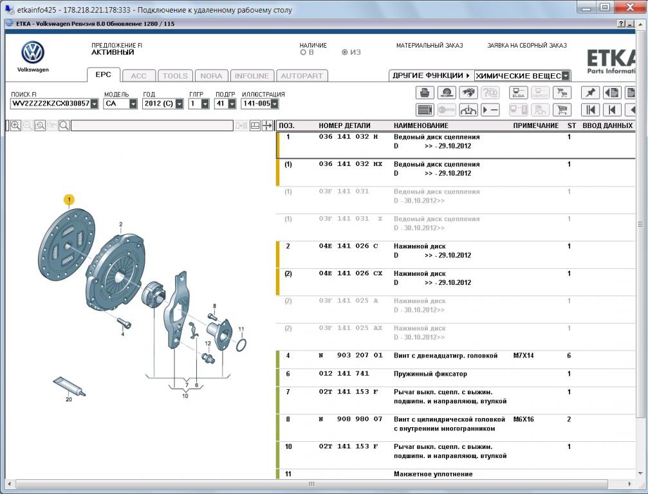
Task: Click the double shopping carts icon
Action: 562,93
